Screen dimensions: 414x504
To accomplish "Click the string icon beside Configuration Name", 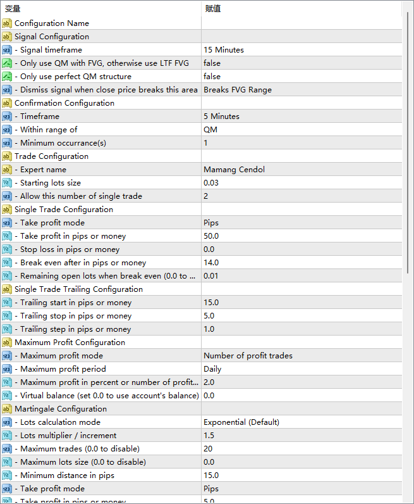I will 7,23.
